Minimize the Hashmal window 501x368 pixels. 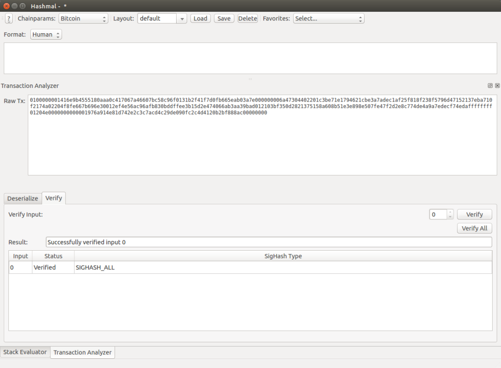click(15, 5)
